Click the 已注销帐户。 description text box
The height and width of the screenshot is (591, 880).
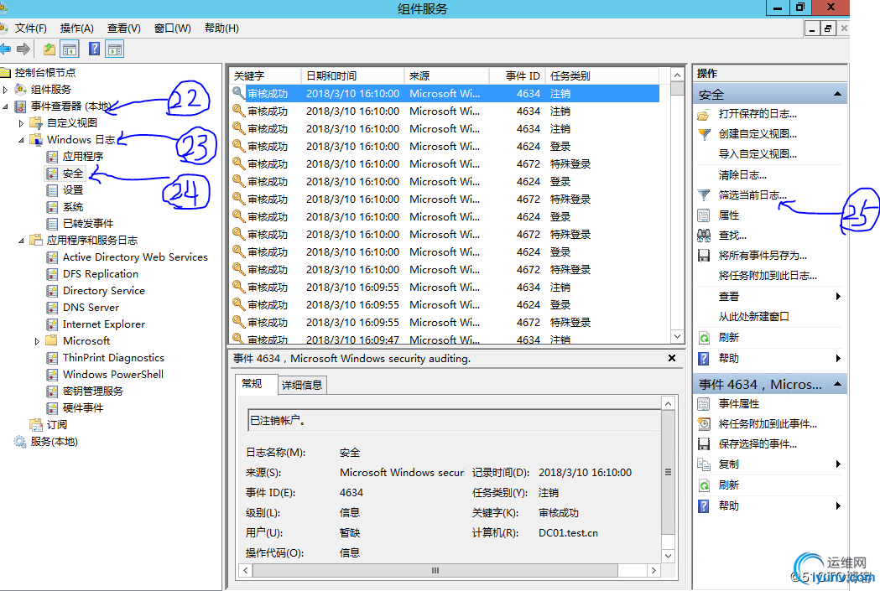tap(454, 420)
